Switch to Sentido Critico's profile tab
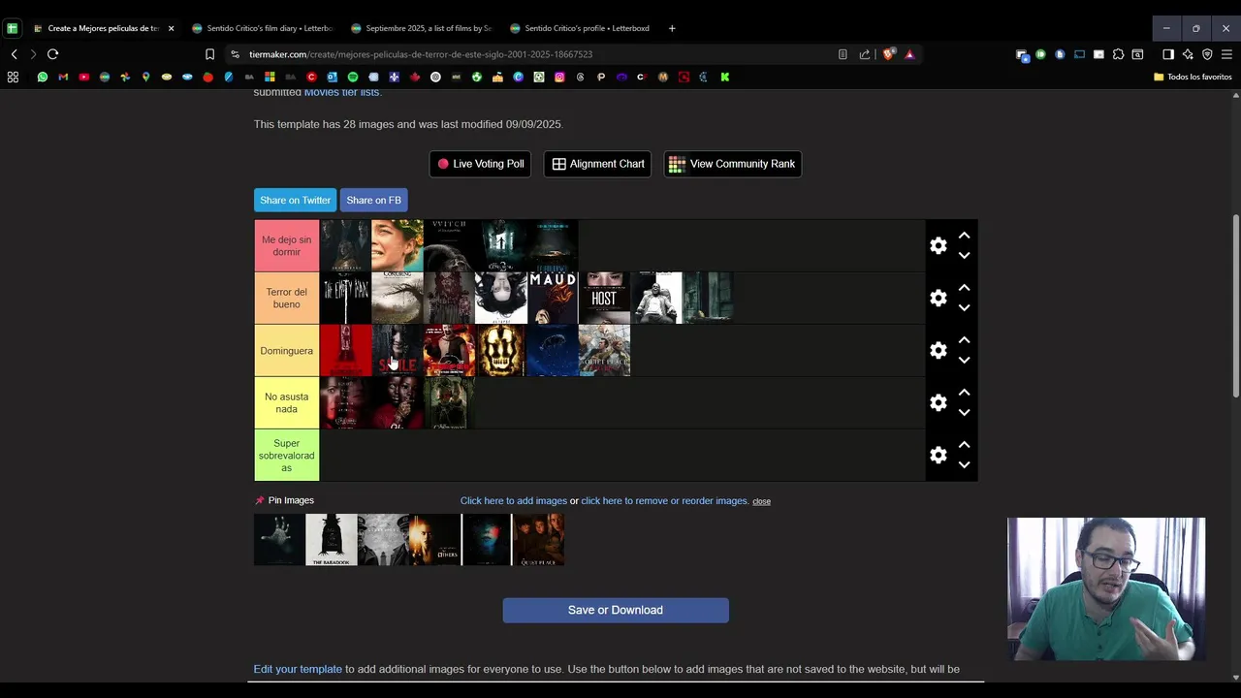The height and width of the screenshot is (698, 1241). [580, 28]
